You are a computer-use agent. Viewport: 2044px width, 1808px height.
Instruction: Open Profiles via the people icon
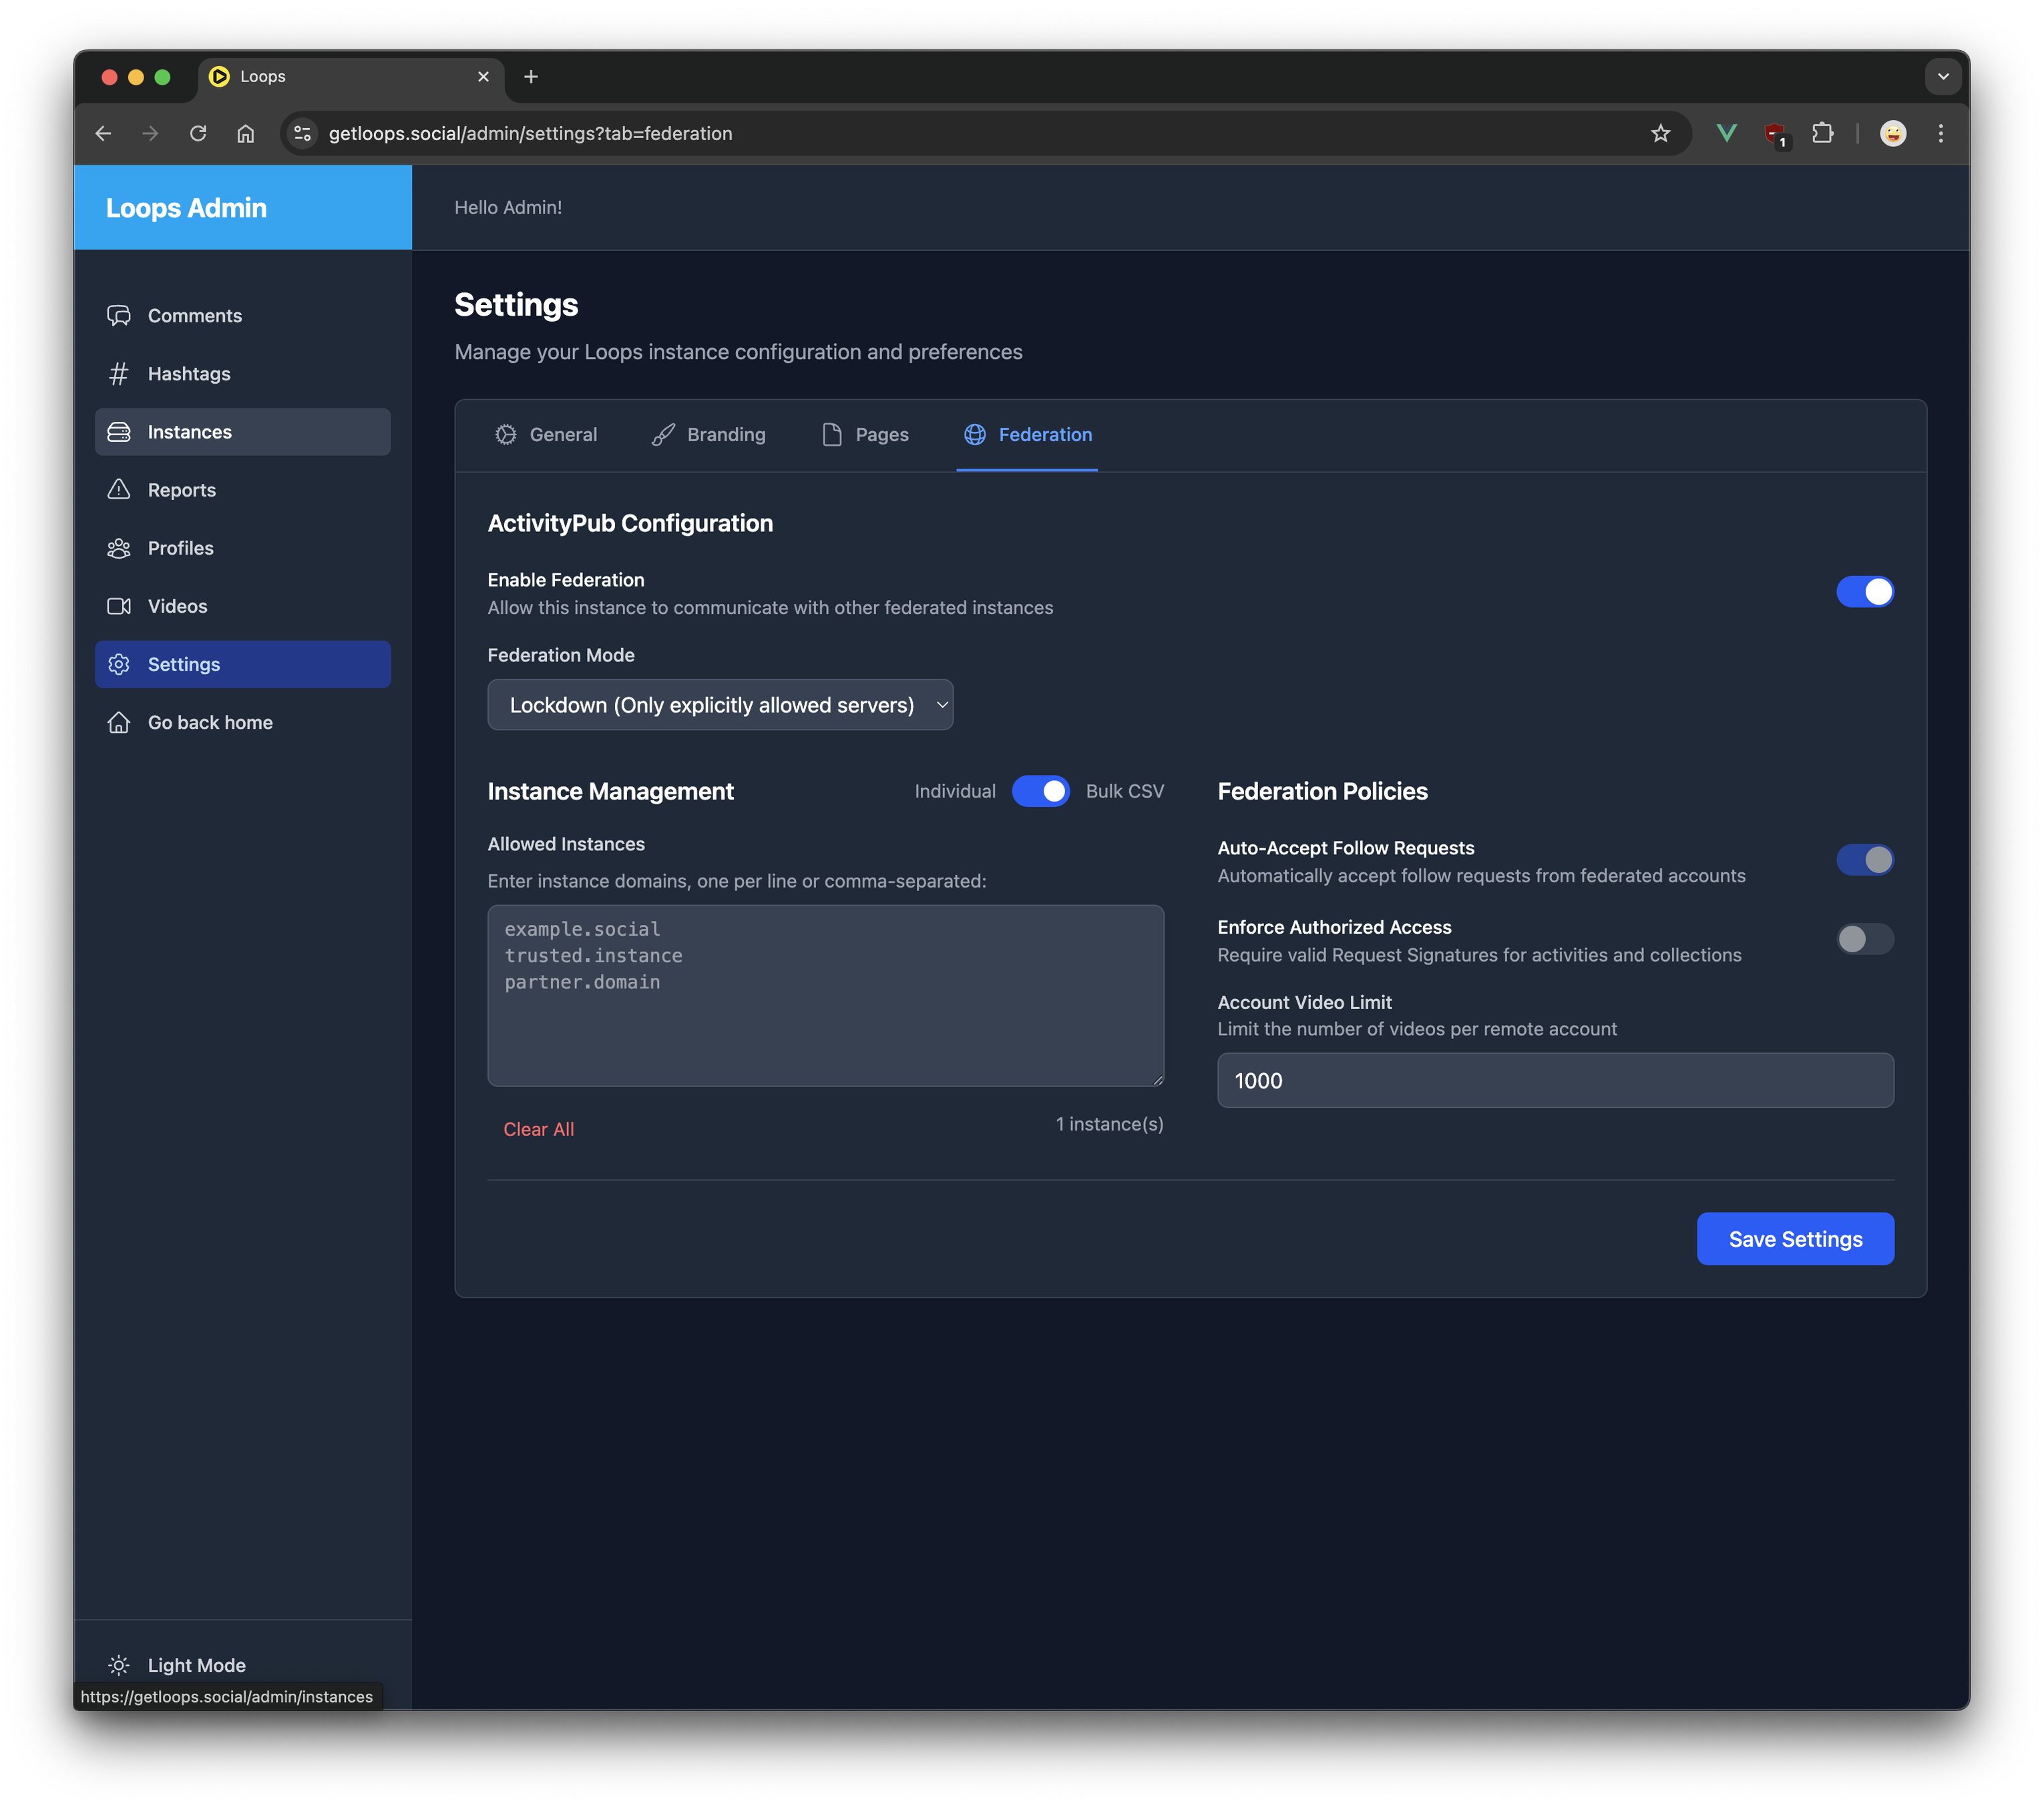coord(119,548)
